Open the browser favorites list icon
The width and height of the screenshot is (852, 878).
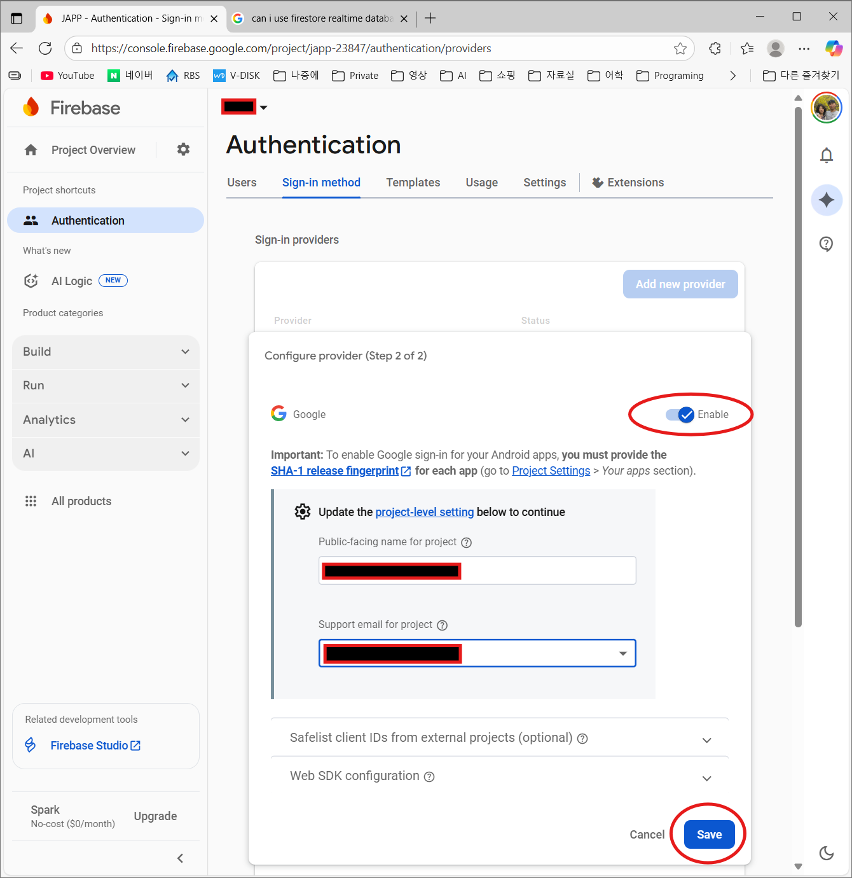747,48
